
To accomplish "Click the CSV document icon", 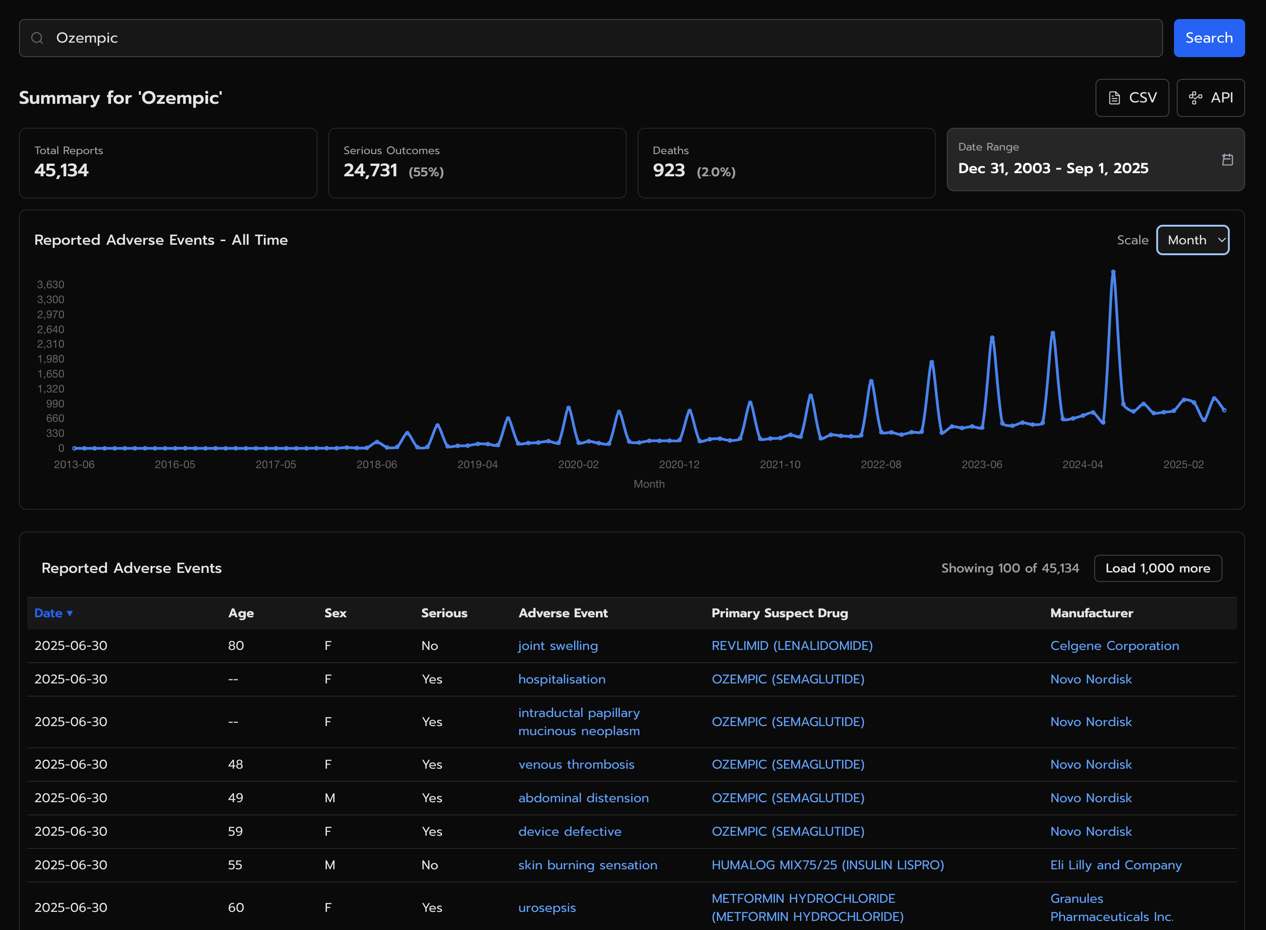I will click(x=1114, y=98).
